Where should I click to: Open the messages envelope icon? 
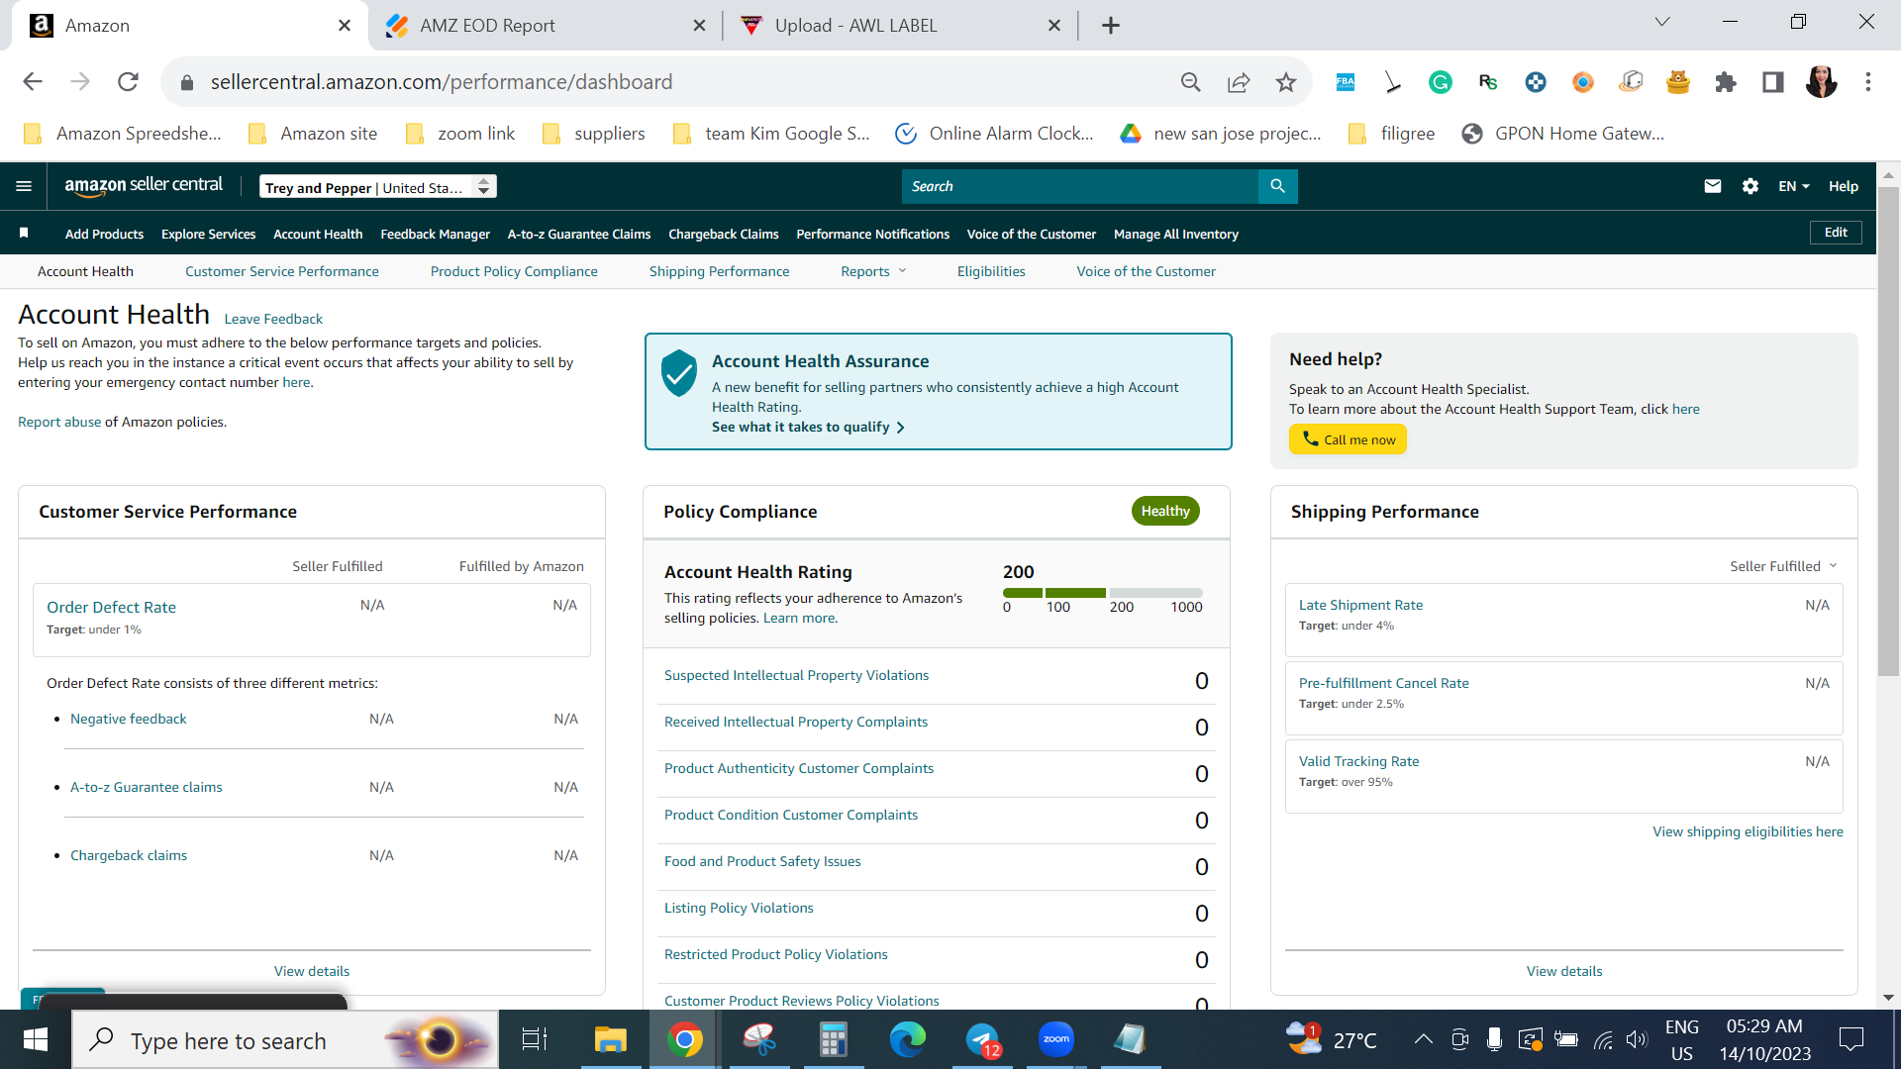[1712, 186]
